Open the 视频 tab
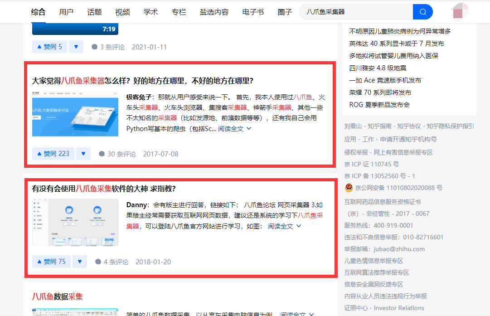The width and height of the screenshot is (490, 316). pos(122,12)
